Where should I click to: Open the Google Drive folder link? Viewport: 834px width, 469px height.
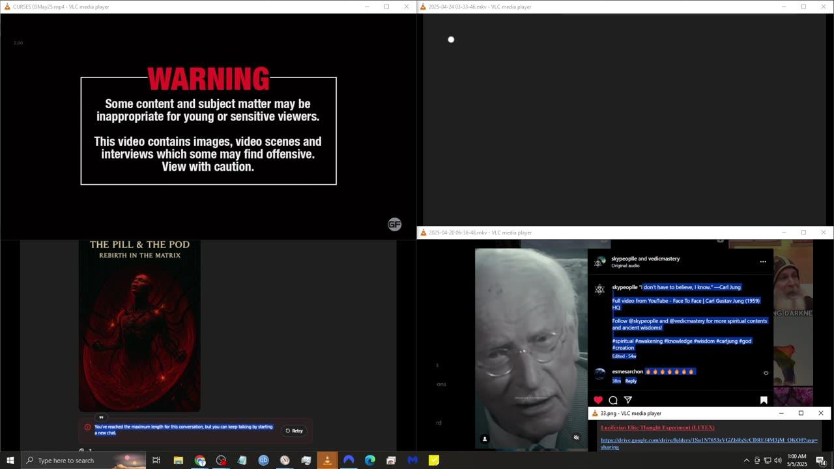coord(709,444)
